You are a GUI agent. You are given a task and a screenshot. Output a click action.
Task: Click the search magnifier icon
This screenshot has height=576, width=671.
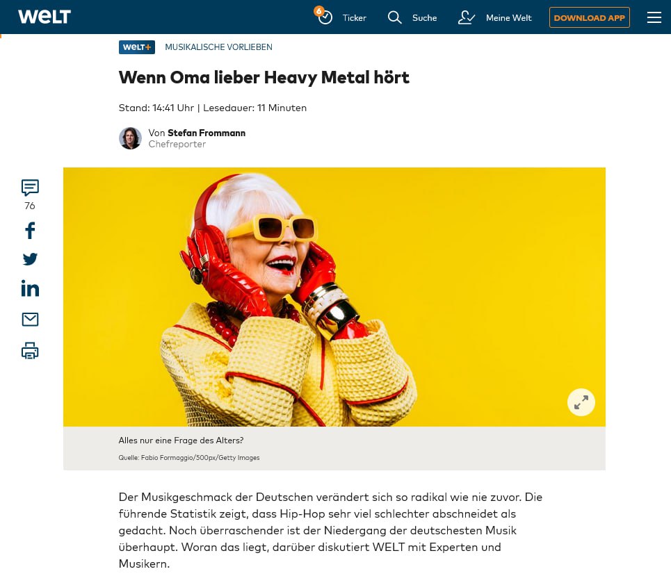point(394,17)
